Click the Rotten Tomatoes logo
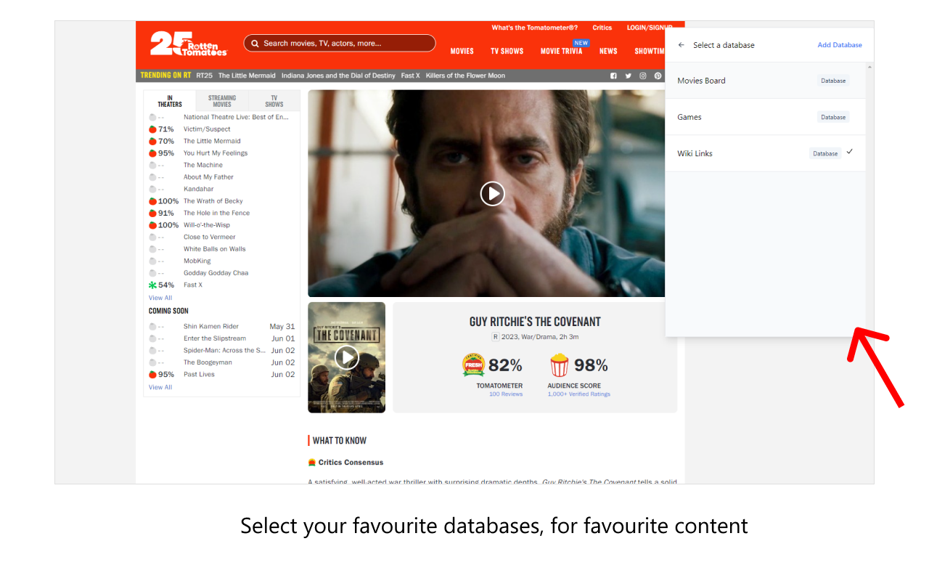 [189, 44]
